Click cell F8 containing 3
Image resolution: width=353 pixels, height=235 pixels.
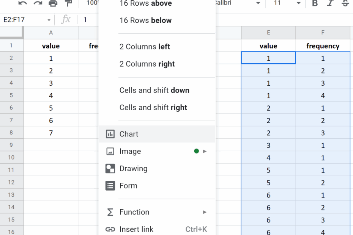point(323,133)
